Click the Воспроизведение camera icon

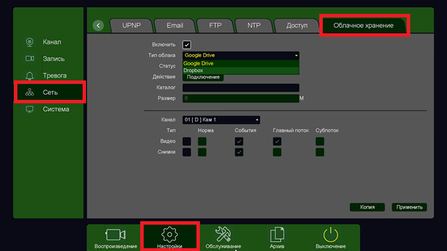point(115,235)
